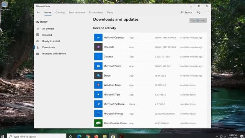
Task: Switch to the Gaming tab
Action: [x=60, y=12]
